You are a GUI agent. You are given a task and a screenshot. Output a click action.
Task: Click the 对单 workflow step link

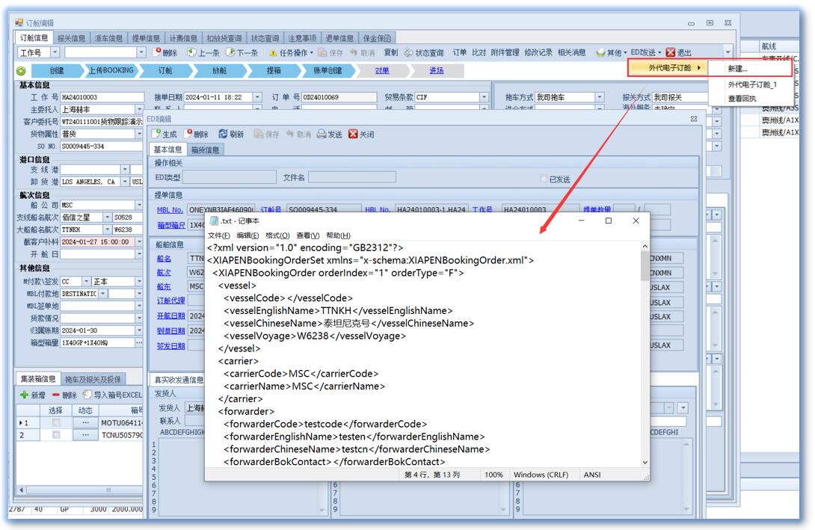tap(382, 70)
